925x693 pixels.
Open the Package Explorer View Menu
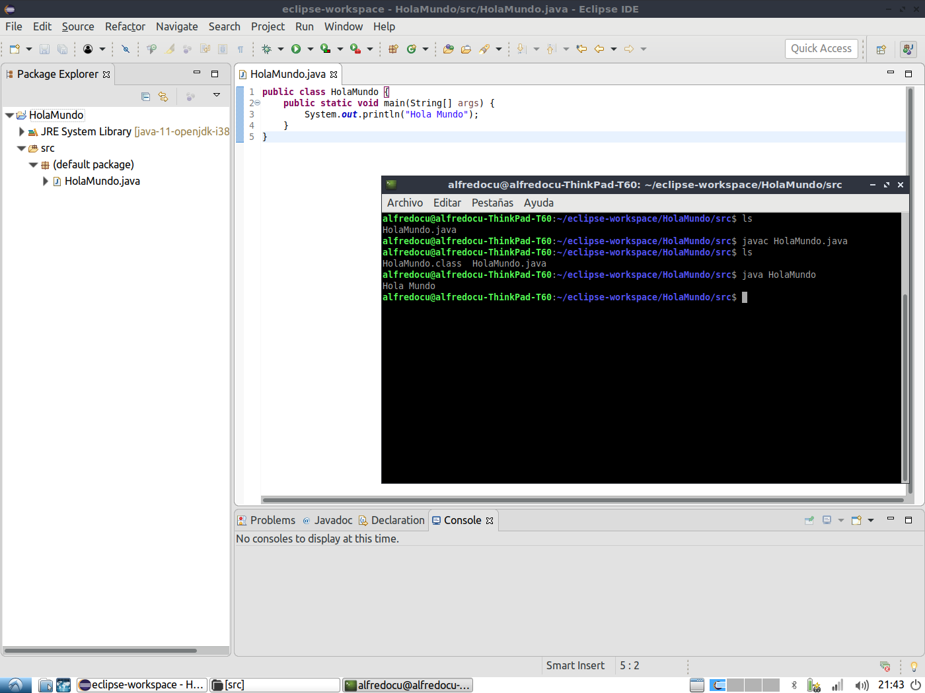216,96
